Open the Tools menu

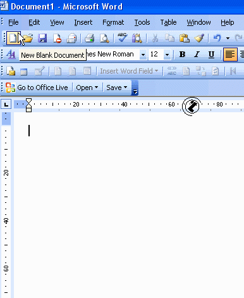click(142, 22)
